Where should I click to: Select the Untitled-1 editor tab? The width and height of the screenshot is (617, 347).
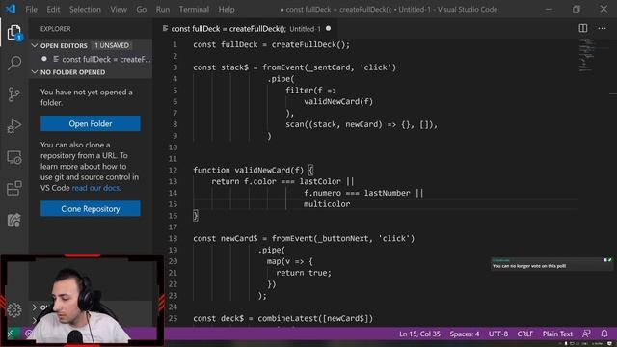pyautogui.click(x=247, y=28)
